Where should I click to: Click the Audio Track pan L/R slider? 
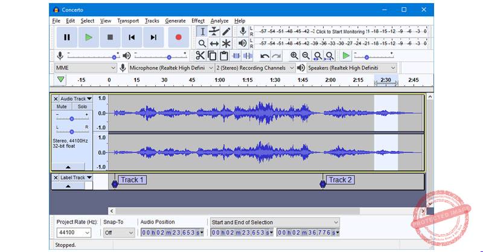tap(72, 130)
